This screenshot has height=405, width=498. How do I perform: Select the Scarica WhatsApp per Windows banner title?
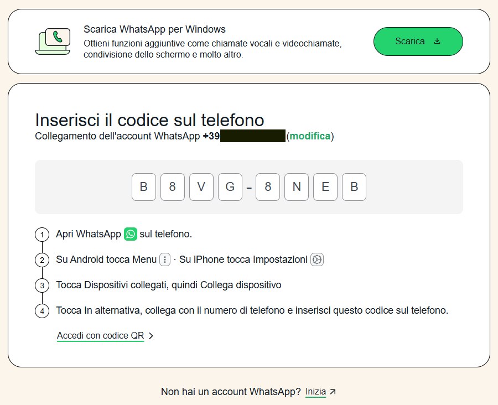click(155, 29)
